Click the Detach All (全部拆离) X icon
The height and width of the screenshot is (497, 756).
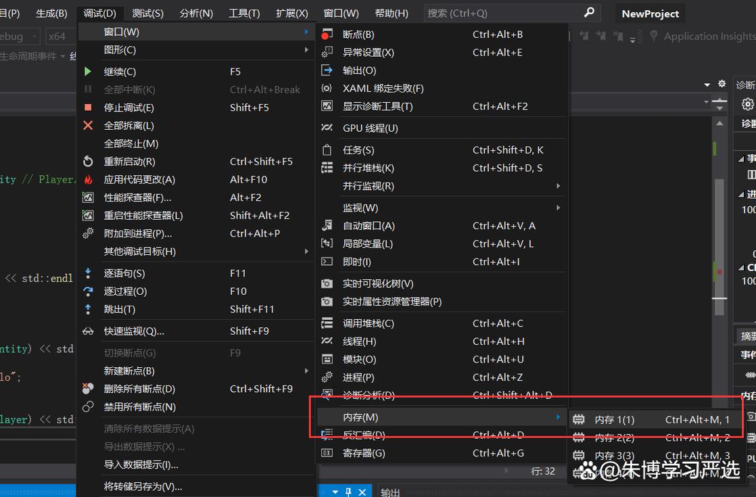(x=88, y=125)
